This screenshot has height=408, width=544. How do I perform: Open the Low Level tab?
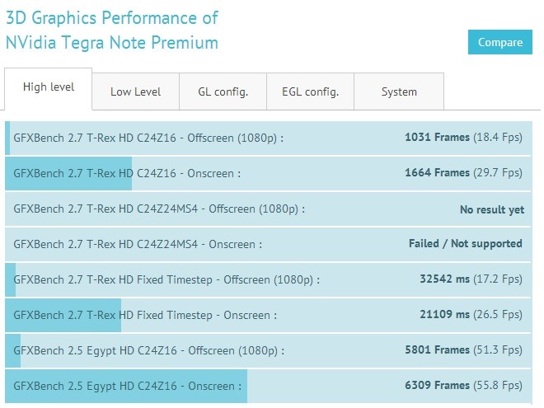click(x=136, y=91)
